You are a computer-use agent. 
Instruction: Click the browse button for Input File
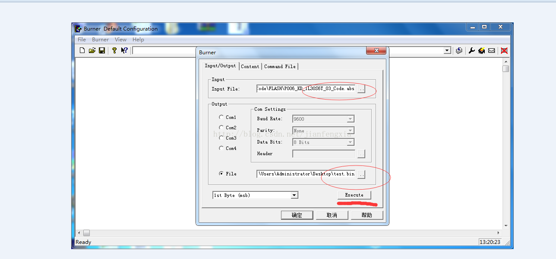pyautogui.click(x=362, y=89)
